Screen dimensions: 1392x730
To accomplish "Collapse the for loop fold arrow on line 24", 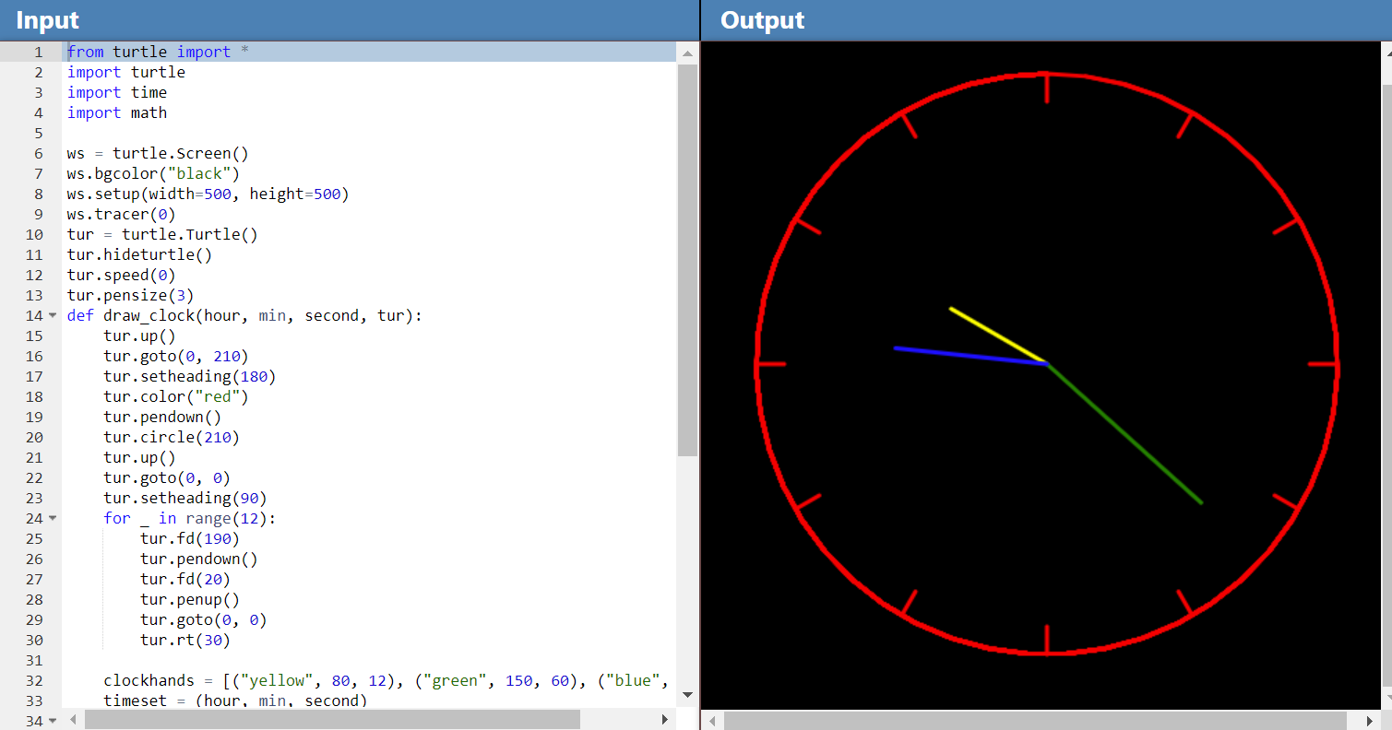I will click(x=53, y=518).
